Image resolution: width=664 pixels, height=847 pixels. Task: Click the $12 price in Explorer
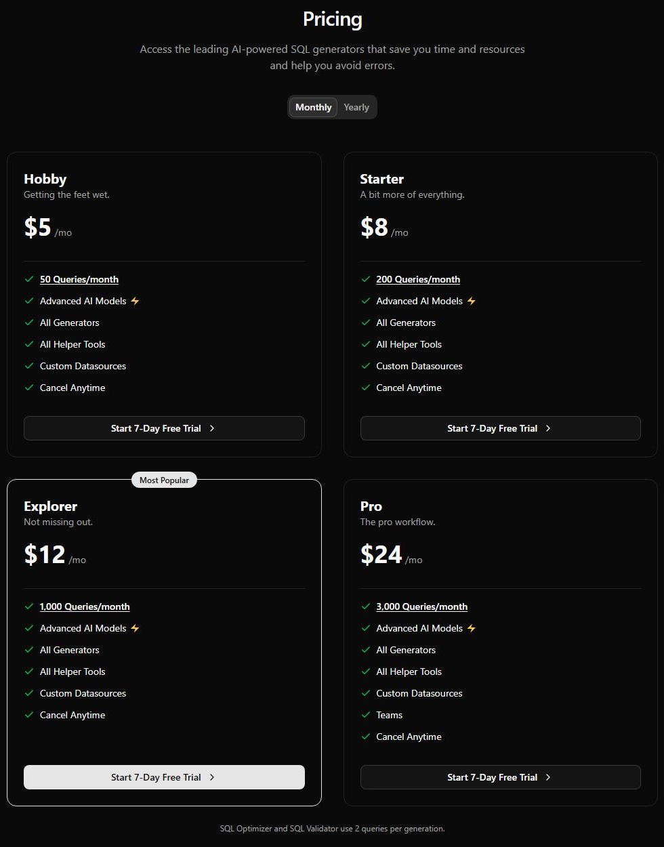pos(45,554)
